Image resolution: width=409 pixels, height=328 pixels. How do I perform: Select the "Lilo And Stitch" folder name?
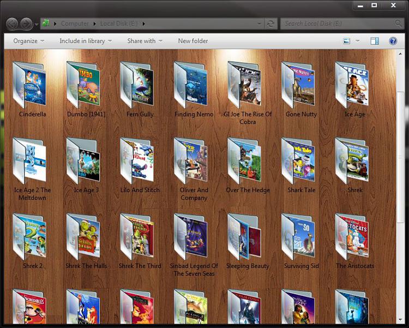[140, 190]
